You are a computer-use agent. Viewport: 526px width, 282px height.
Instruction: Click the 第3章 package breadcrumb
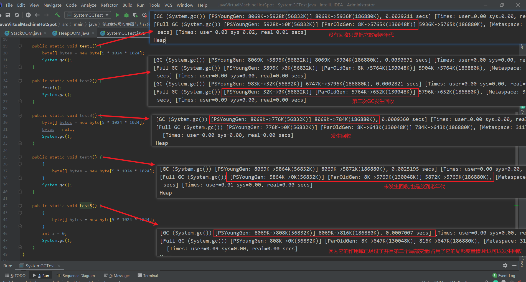(x=126, y=24)
